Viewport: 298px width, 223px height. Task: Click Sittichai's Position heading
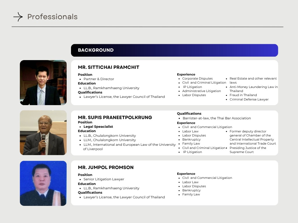pyautogui.click(x=85, y=75)
